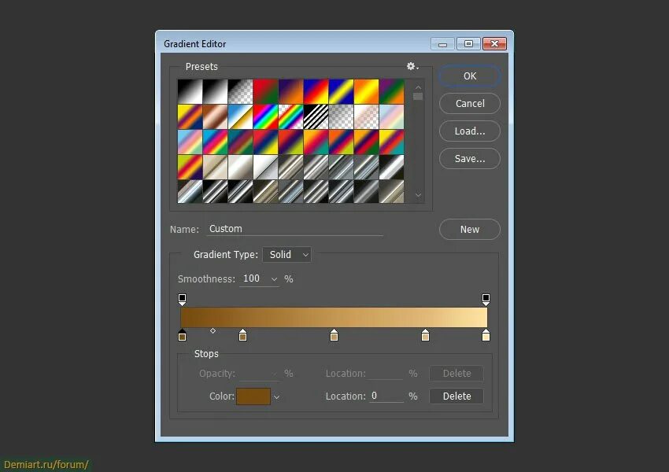Select the second color stop from the left
Image resolution: width=669 pixels, height=472 pixels.
(x=242, y=334)
